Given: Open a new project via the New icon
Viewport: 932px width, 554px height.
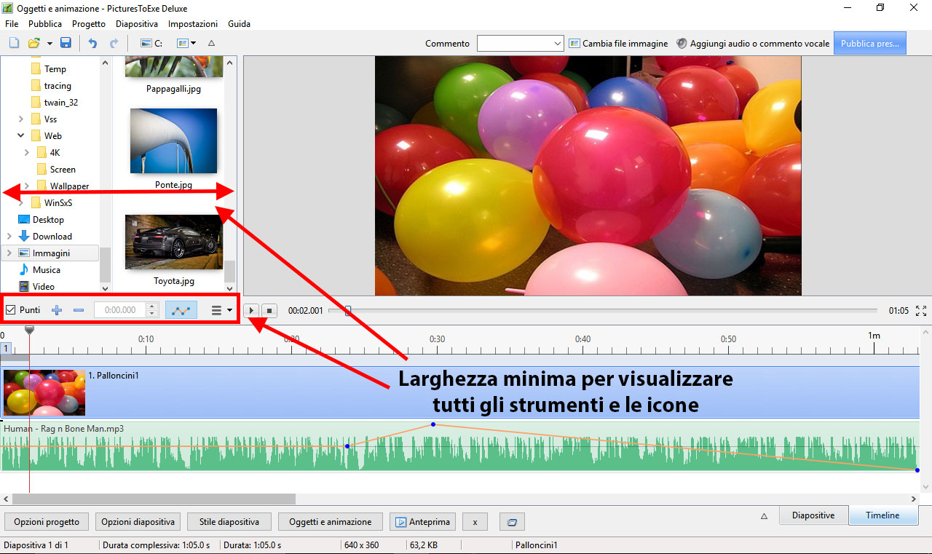Looking at the screenshot, I should (13, 43).
